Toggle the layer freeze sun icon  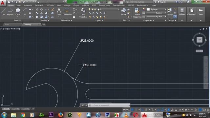coord(93,10)
